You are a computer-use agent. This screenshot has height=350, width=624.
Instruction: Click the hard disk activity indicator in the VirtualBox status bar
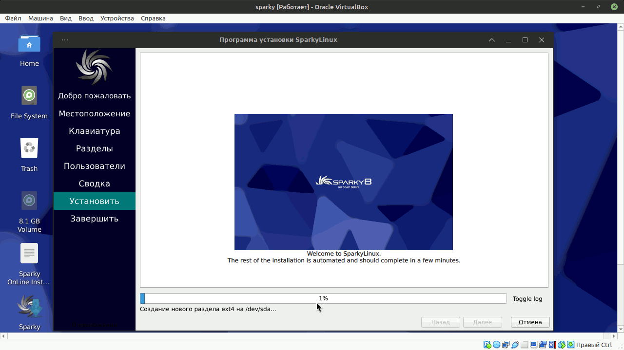(487, 345)
